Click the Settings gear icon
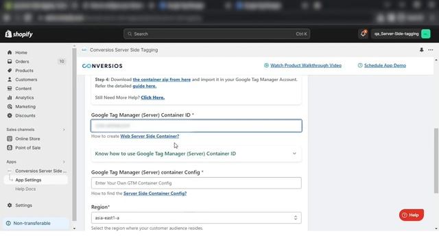The height and width of the screenshot is (247, 439). pos(10,205)
